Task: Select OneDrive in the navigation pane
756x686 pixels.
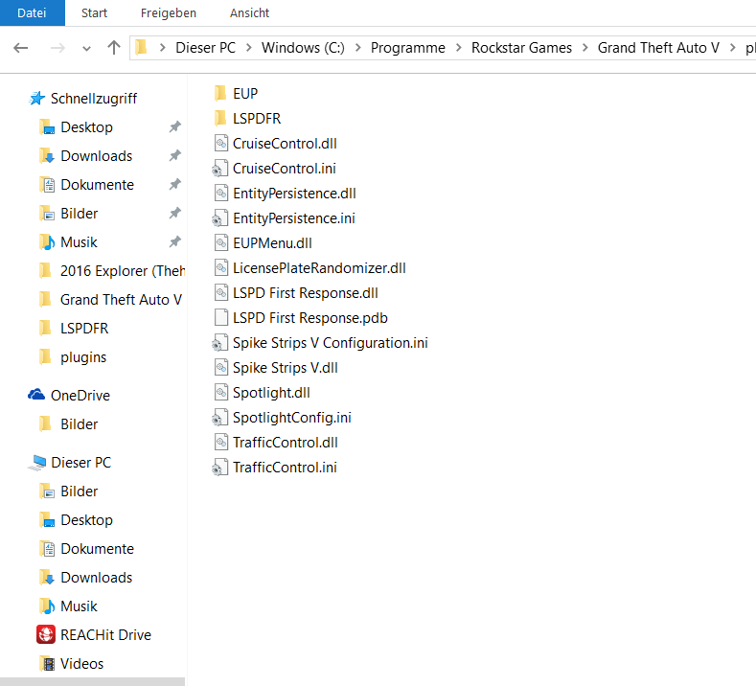Action: pos(80,396)
